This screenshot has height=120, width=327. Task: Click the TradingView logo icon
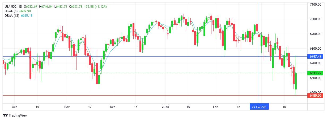coord(5,115)
